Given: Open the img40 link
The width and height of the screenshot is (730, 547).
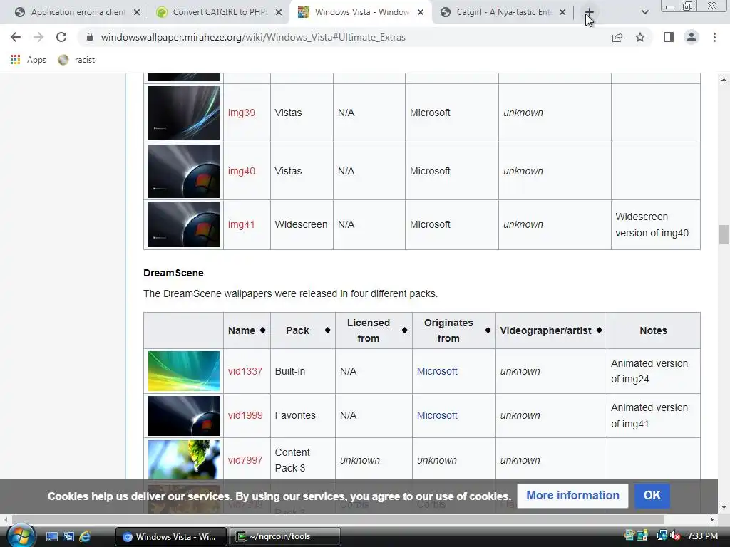Looking at the screenshot, I should click(x=241, y=171).
